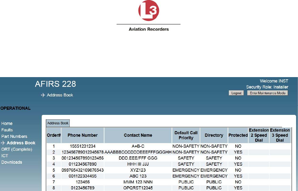
Task: Click phone number 123456 in row 7
Action: click(x=82, y=182)
